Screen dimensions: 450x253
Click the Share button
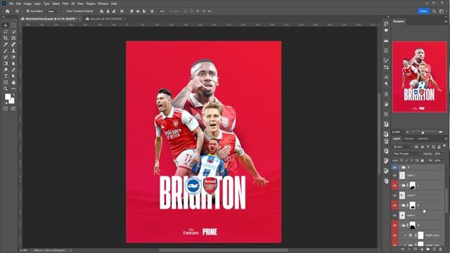coord(423,11)
